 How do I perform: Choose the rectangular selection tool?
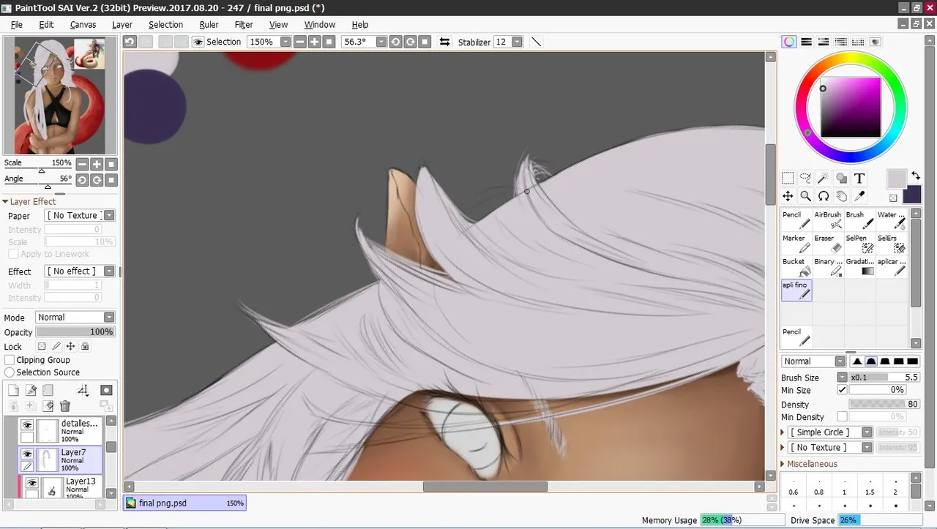788,178
